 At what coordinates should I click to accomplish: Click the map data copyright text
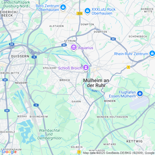click(x=119, y=153)
